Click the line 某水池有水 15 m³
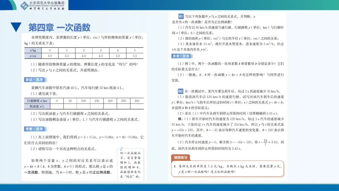Image resolution: width=339 pixels, height=191 pixels. (231, 44)
